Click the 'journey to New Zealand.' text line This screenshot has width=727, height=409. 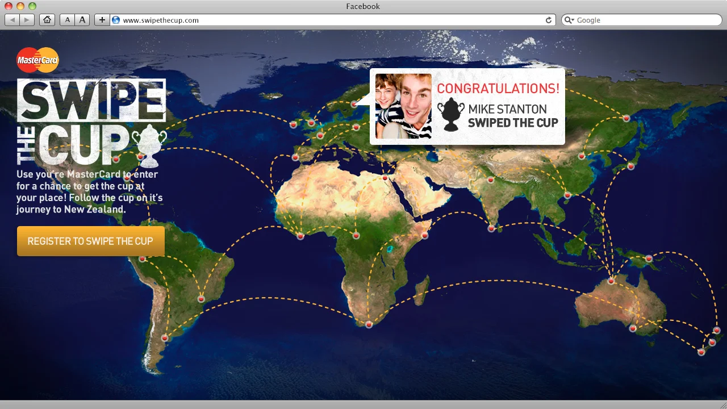click(x=71, y=209)
